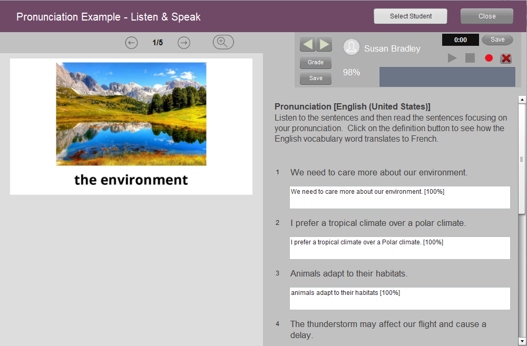Select the tropical climate response field

[x=399, y=248]
